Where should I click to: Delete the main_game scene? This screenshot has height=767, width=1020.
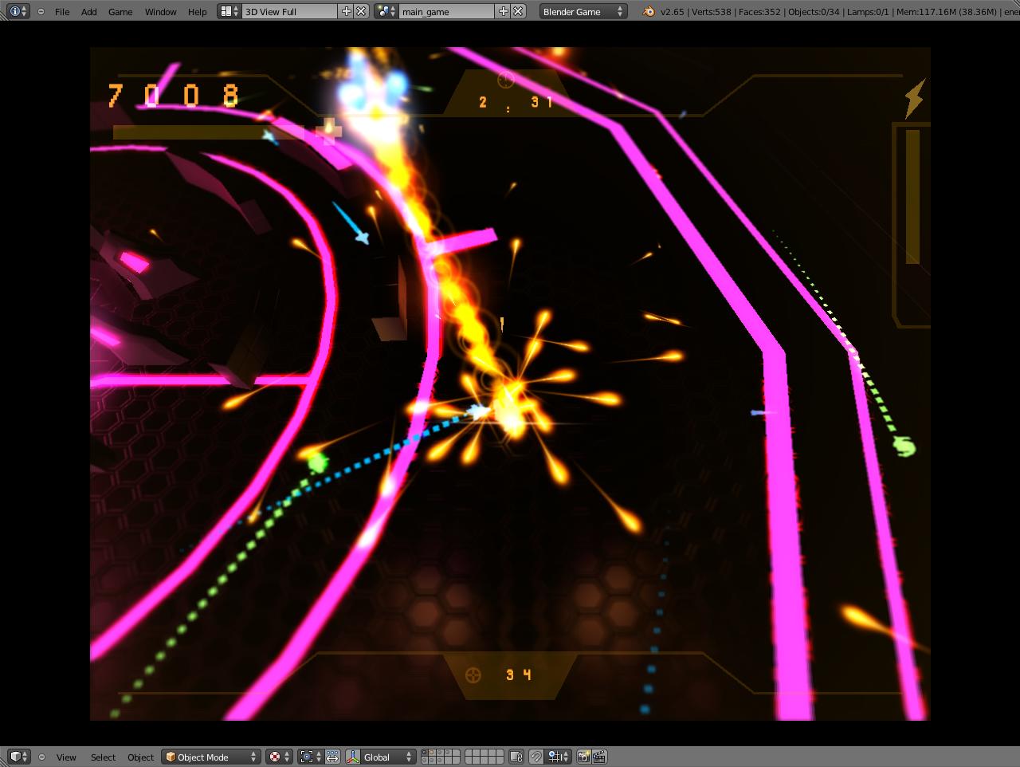tap(518, 11)
